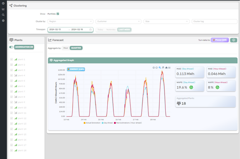
Task: Toggle Day Ahead legend color marker
Action: [x=103, y=123]
